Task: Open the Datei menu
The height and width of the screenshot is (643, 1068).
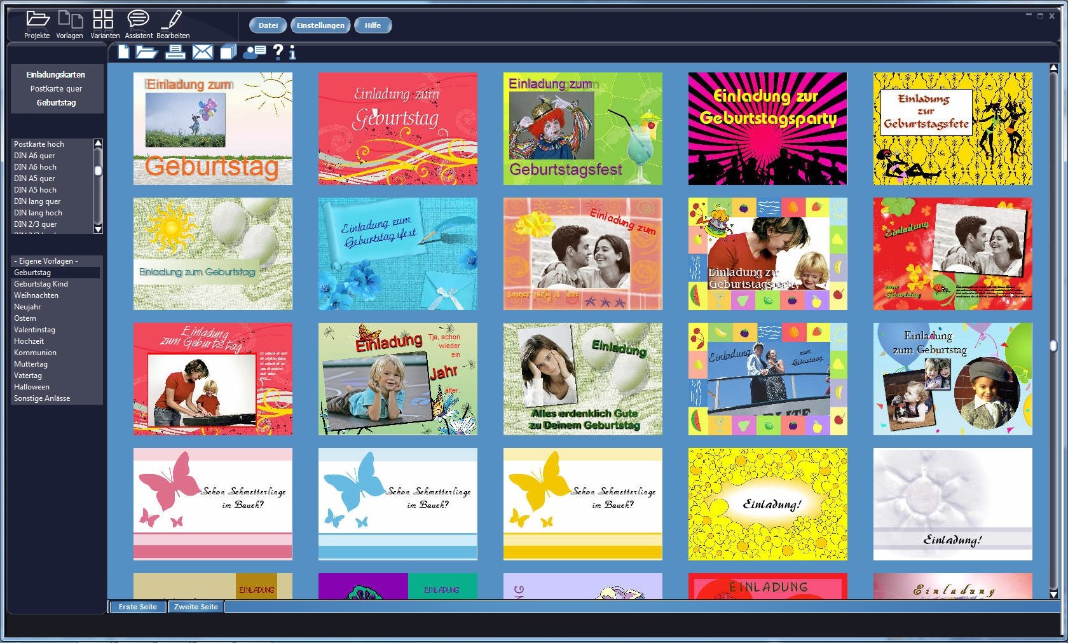Action: [x=268, y=25]
